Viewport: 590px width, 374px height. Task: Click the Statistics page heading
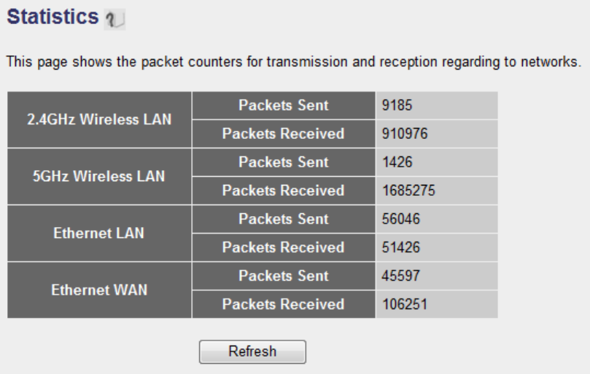(52, 17)
